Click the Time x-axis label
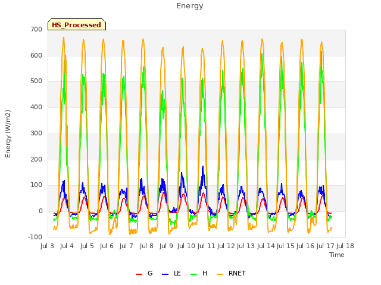The width and height of the screenshot is (381, 285). [x=337, y=255]
